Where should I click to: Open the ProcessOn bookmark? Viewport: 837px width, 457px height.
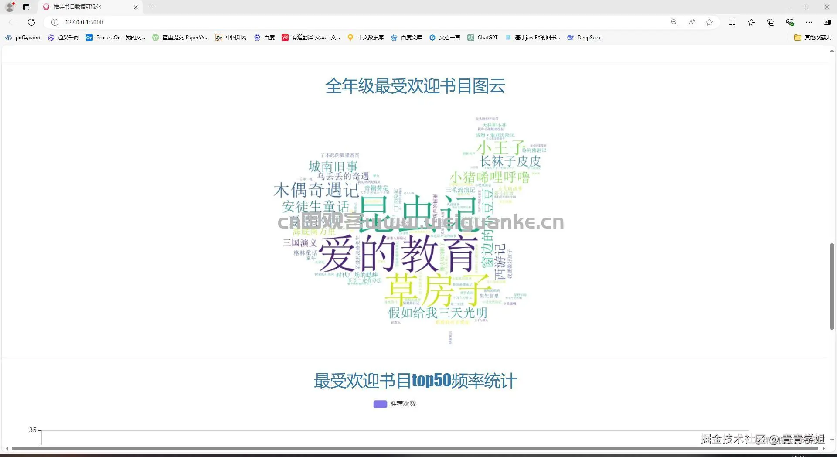click(x=116, y=38)
